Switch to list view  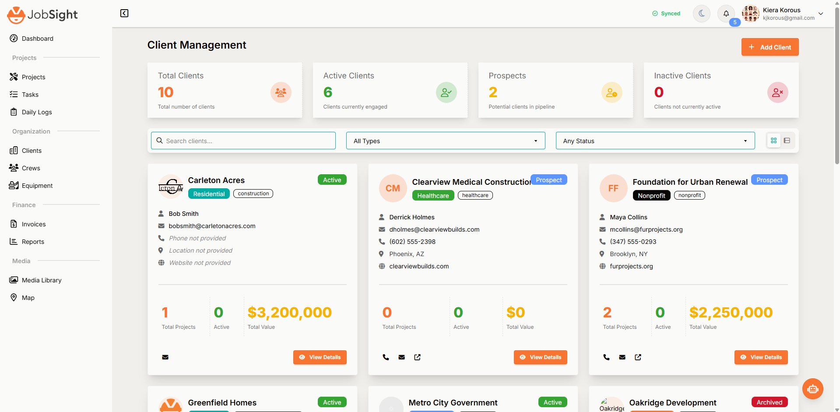(787, 141)
